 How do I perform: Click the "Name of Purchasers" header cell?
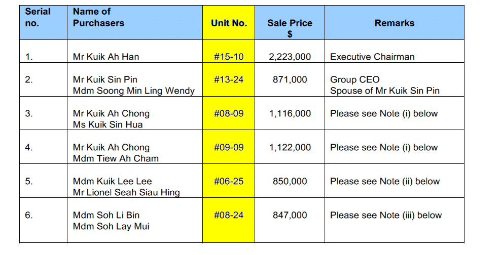pos(98,17)
